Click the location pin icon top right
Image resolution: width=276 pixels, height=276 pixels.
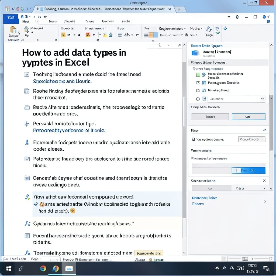click(237, 17)
